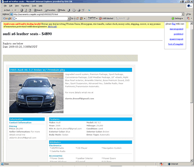Viewport: 194px width, 167px height.
Task: Click the flag link in 'please flag with care'
Action: point(173,24)
